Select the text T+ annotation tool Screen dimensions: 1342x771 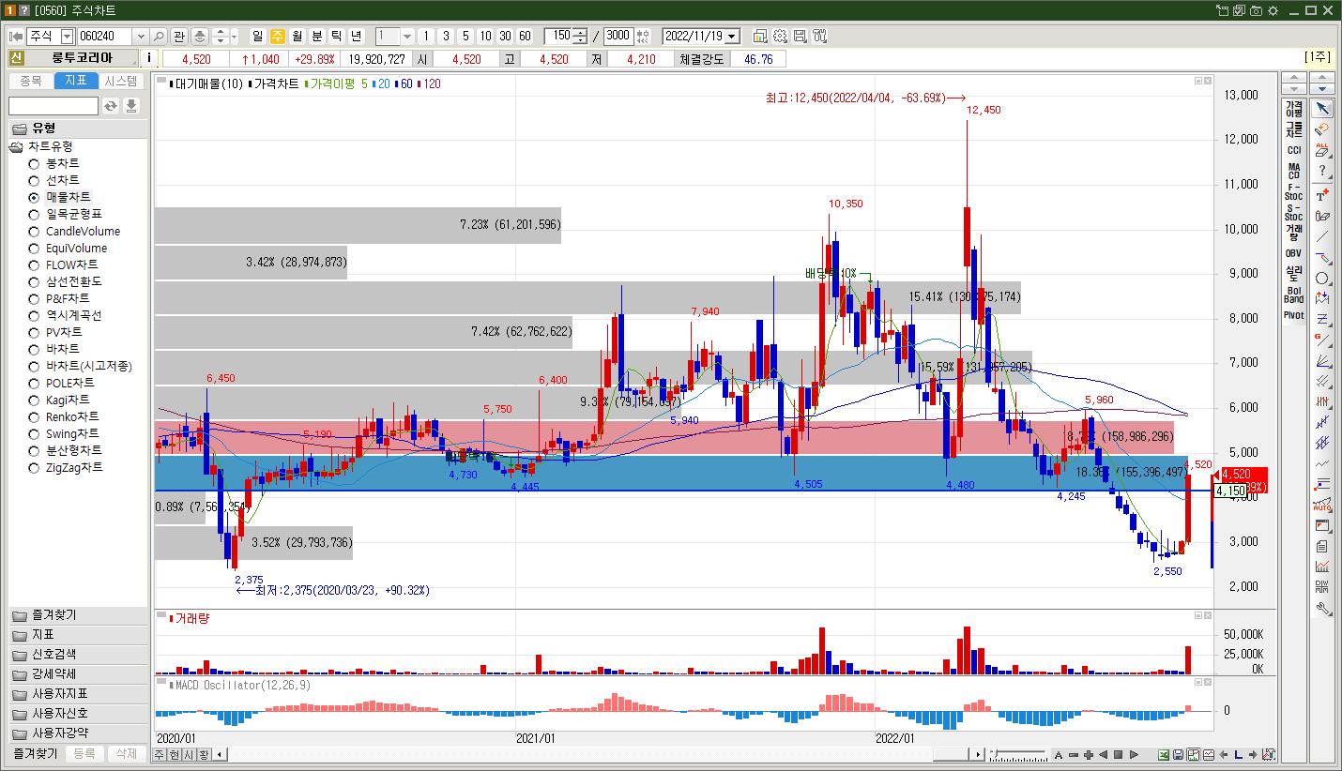(1322, 194)
